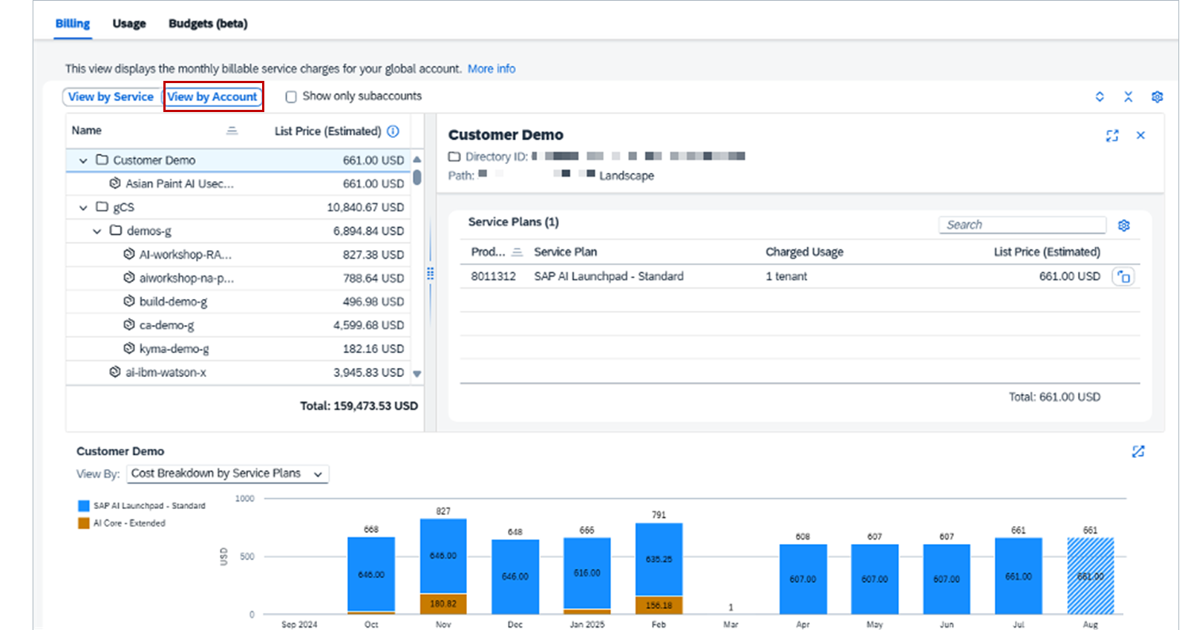Click the account list scrollbar thumb

417,177
